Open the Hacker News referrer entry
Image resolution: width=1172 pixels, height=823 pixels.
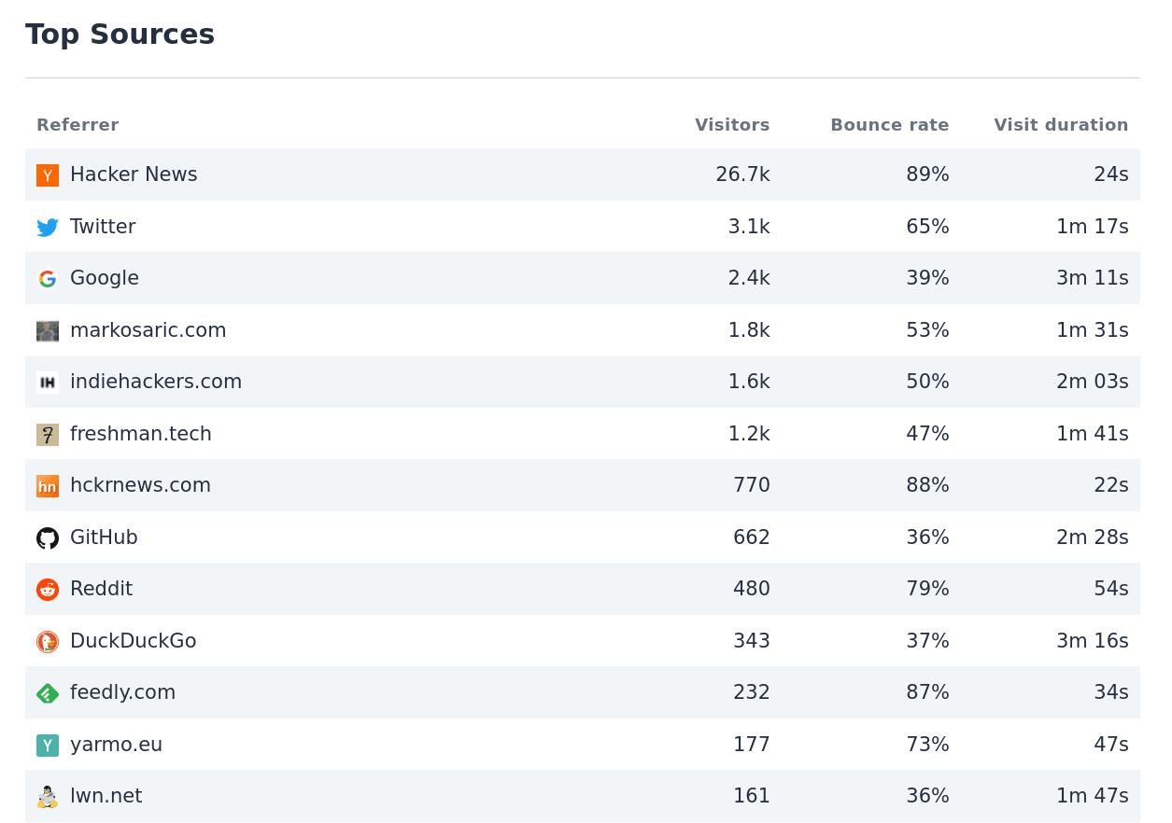(x=134, y=174)
